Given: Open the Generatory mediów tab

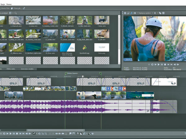Looking at the screenshot, I should (27, 69).
